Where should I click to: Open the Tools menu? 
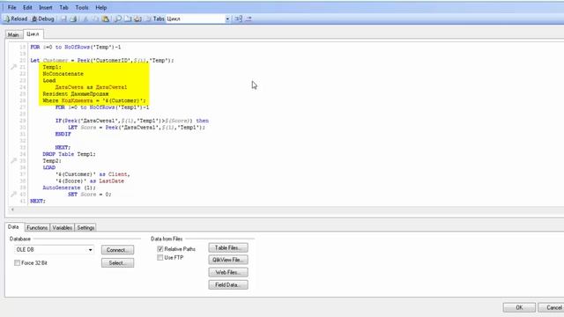click(x=82, y=7)
